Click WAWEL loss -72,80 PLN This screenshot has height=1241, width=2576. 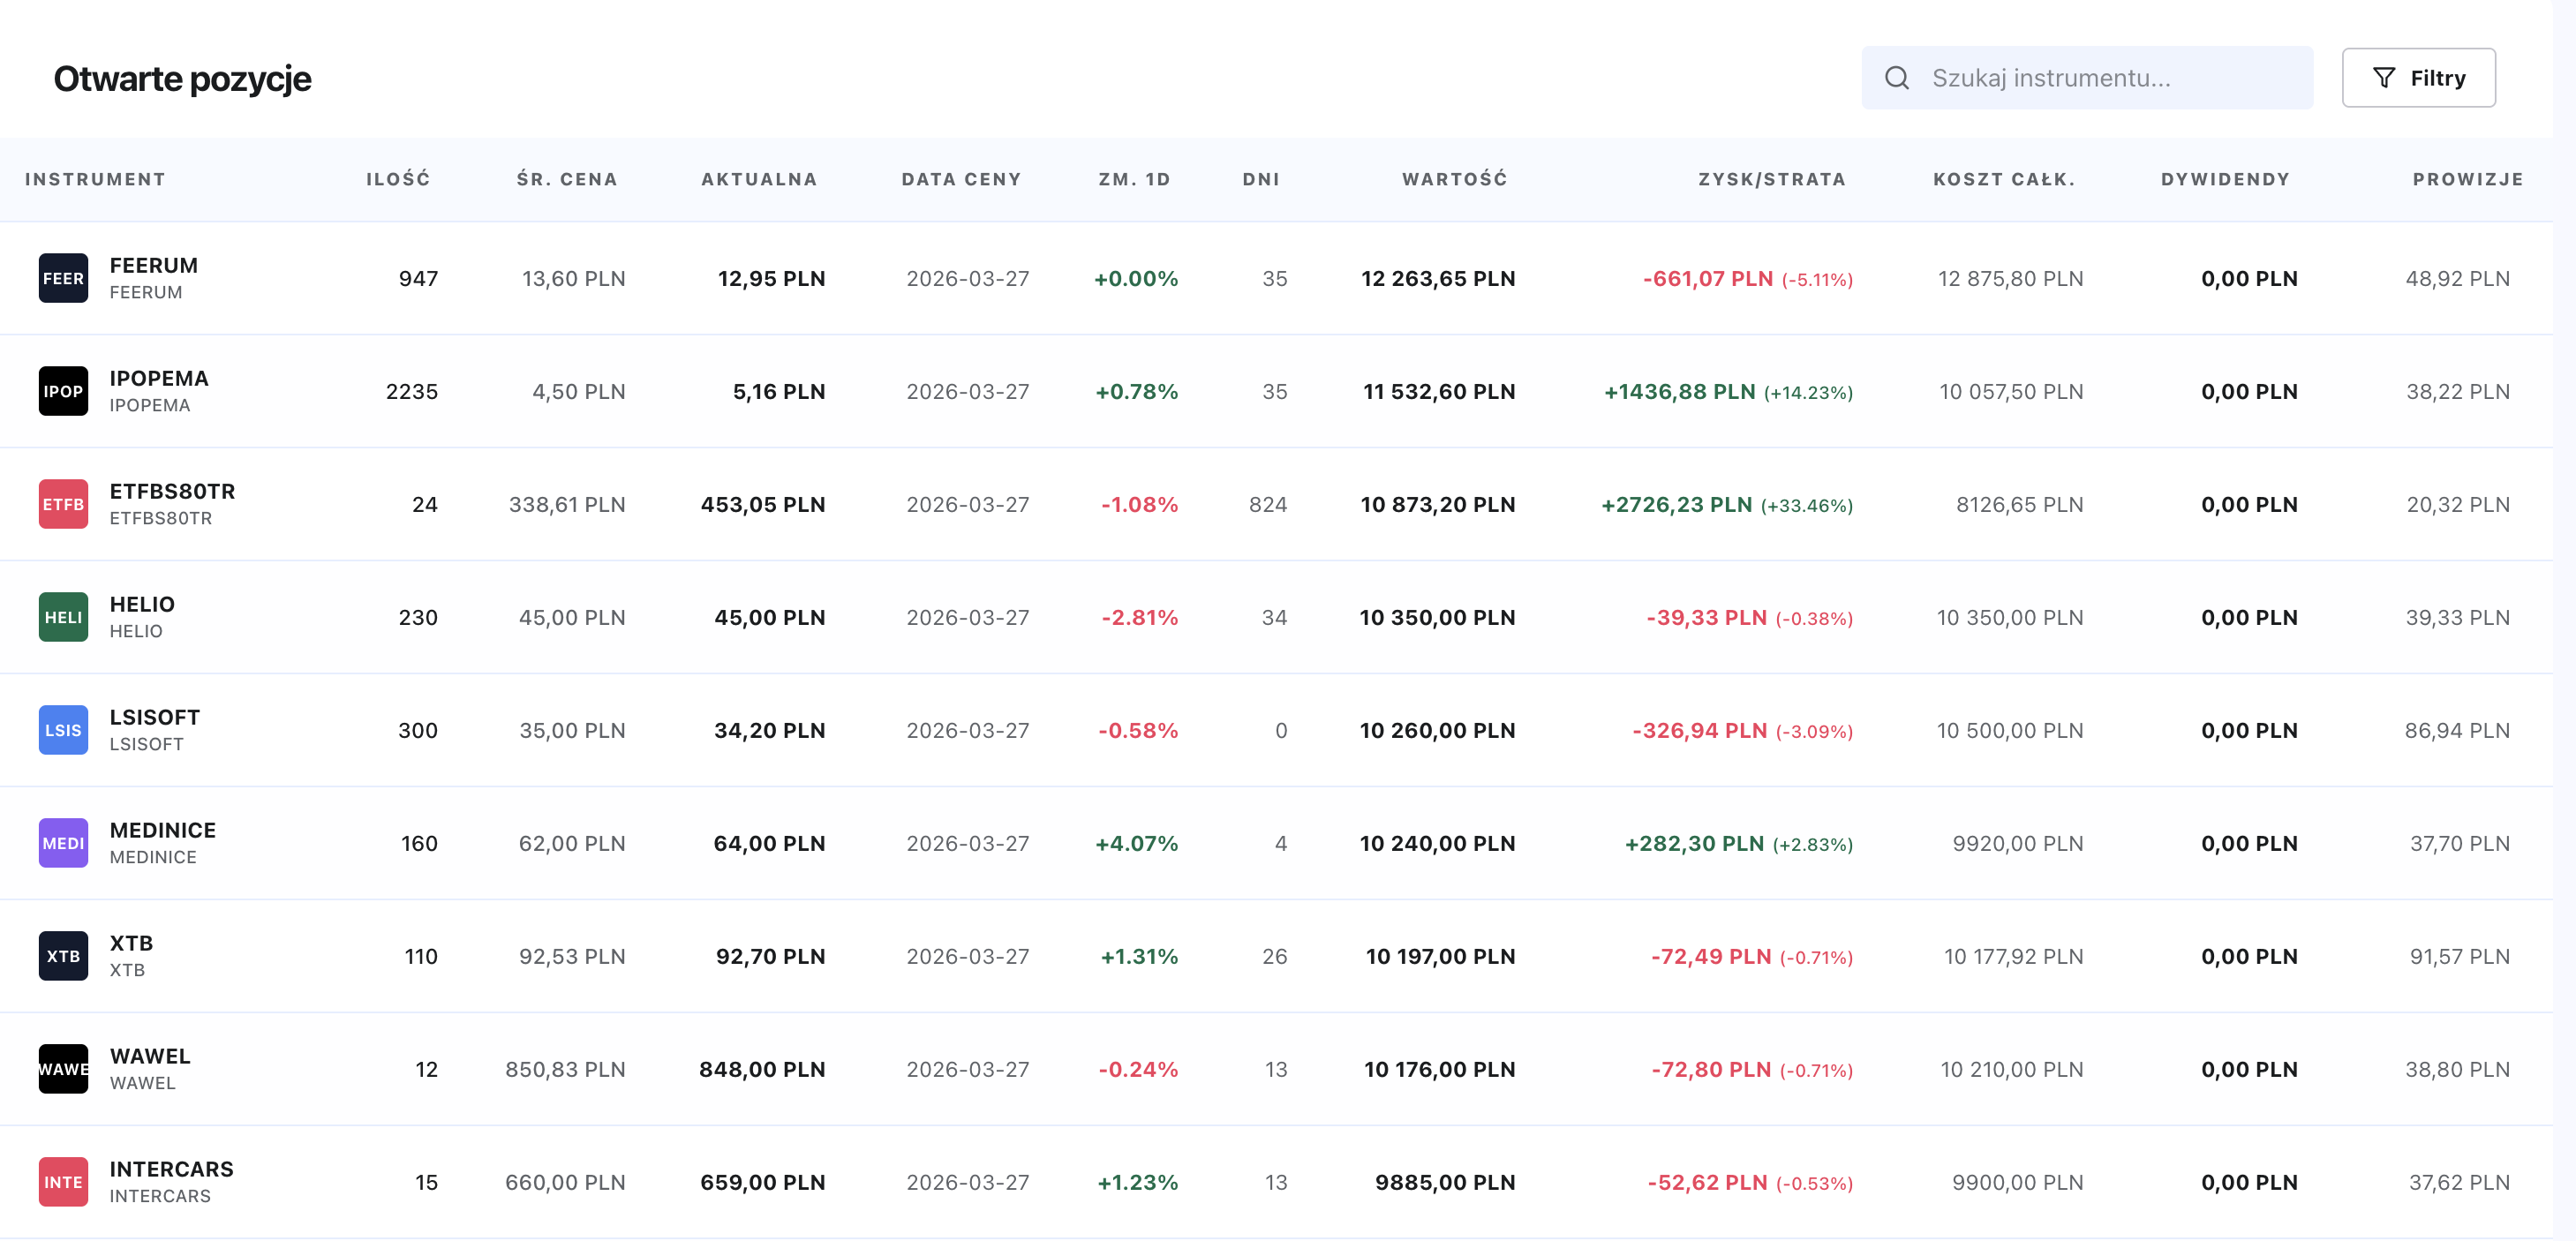pyautogui.click(x=1712, y=1070)
